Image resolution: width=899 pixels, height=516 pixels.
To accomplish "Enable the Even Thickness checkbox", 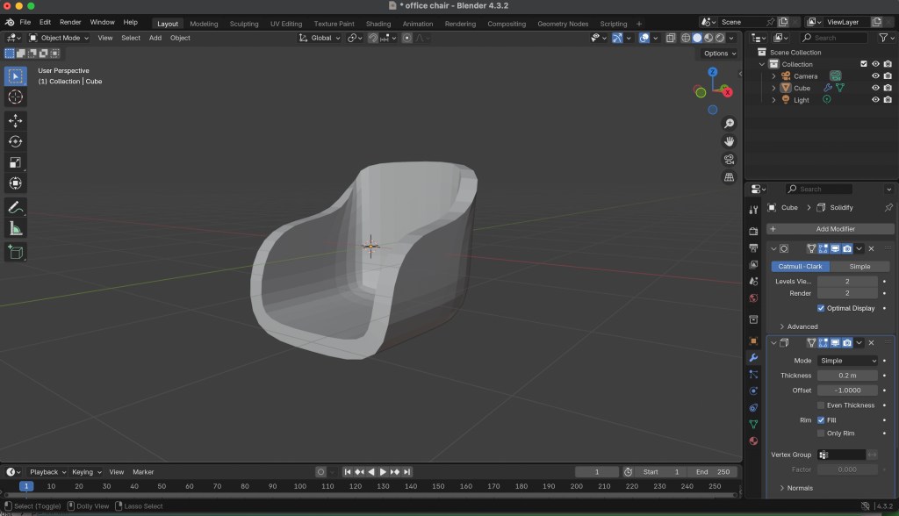I will (821, 405).
